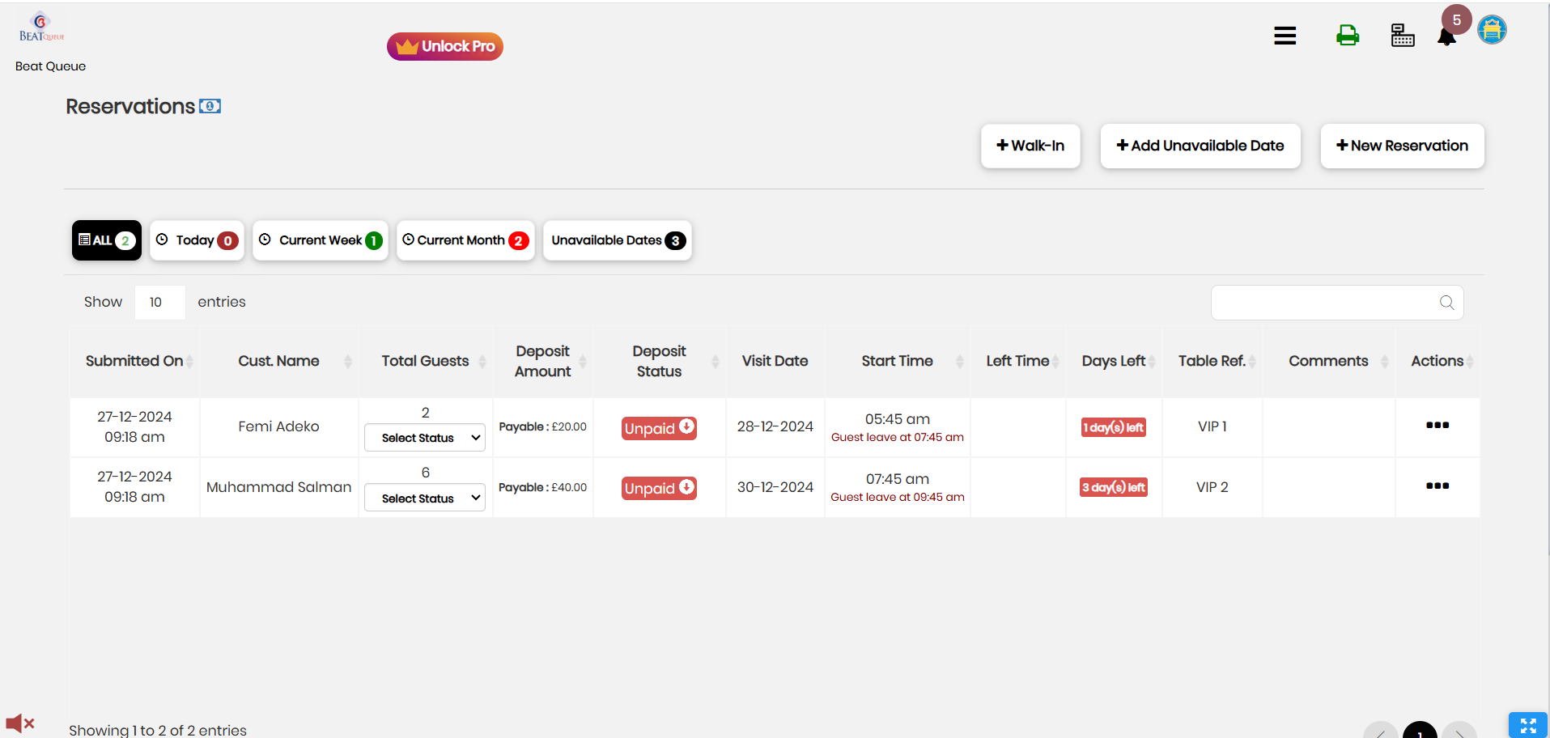Switch to the Unavailable Dates tab
1550x738 pixels.
point(617,240)
